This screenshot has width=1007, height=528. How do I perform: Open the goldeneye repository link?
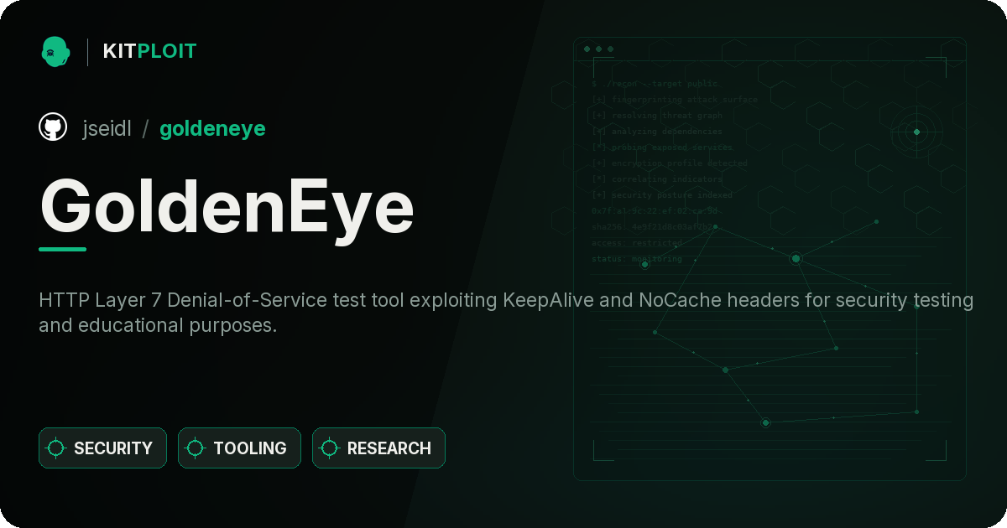coord(212,128)
